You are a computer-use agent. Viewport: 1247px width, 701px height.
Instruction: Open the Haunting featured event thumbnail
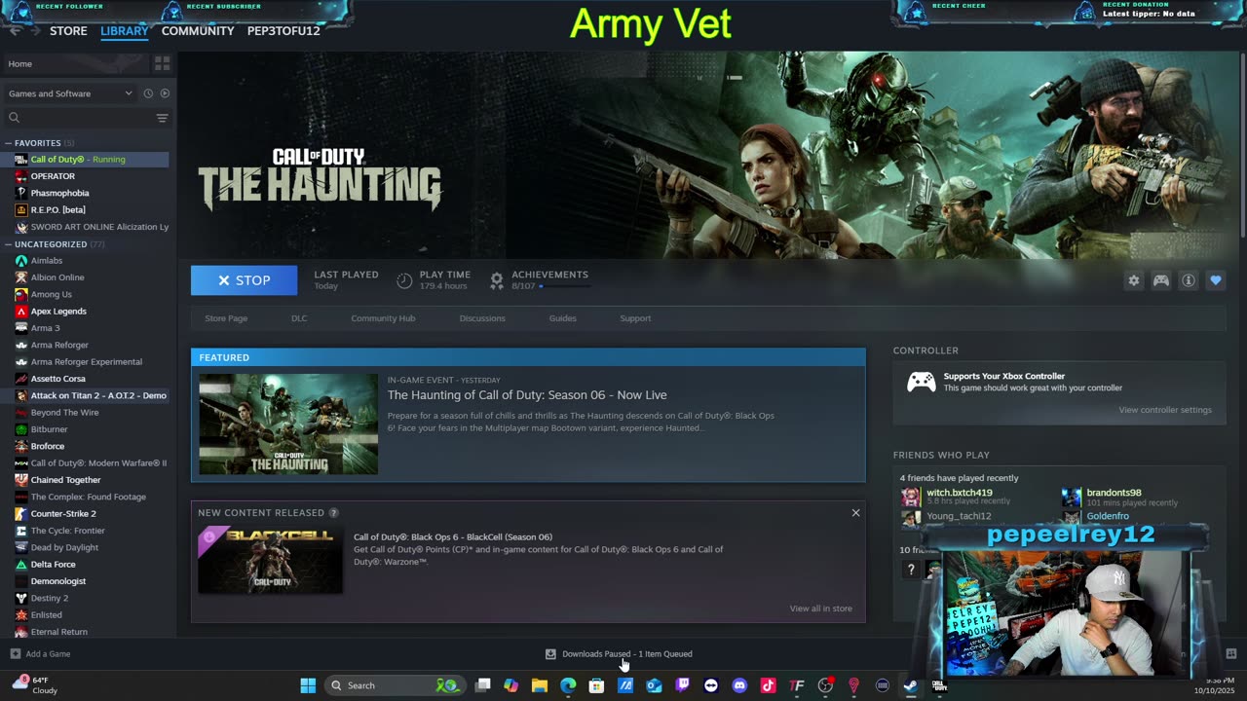pyautogui.click(x=288, y=424)
